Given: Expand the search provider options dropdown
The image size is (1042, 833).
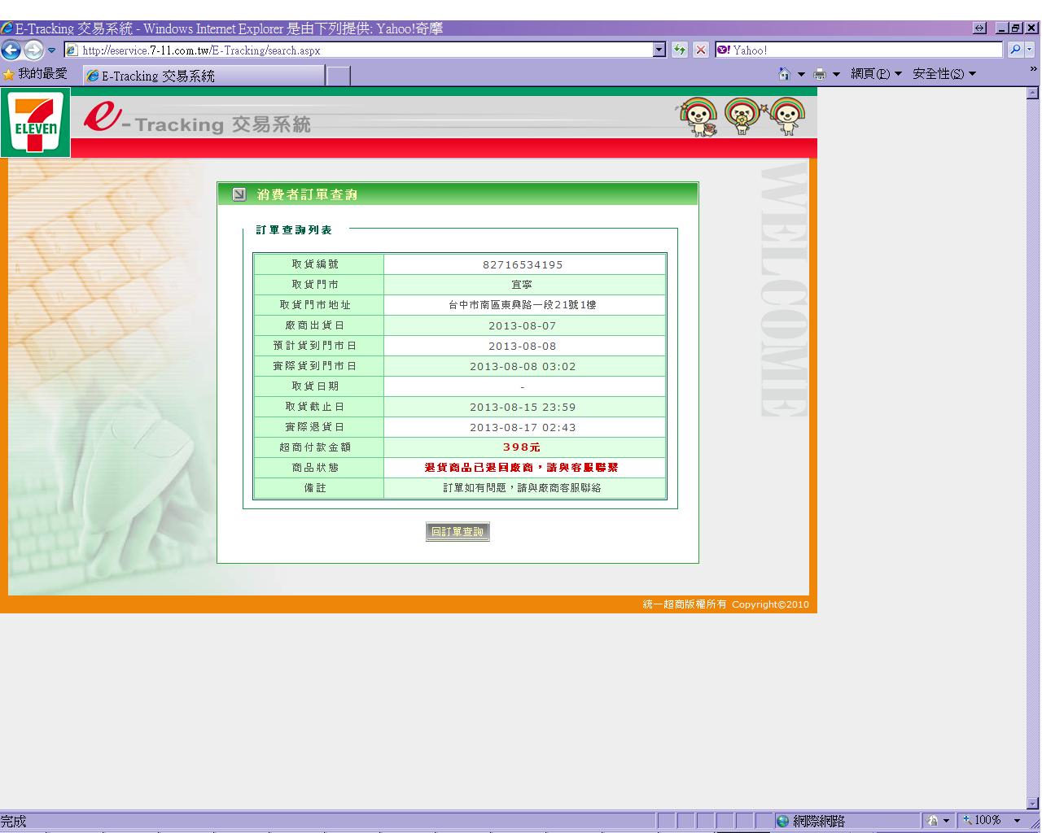Looking at the screenshot, I should coord(1031,50).
